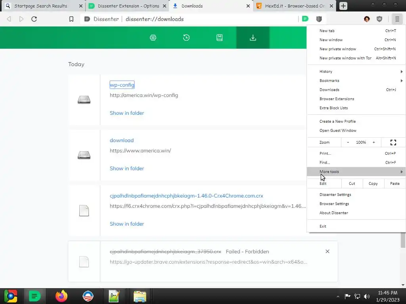Open Browser Settings menu entry
The height and width of the screenshot is (304, 406).
pyautogui.click(x=356, y=204)
